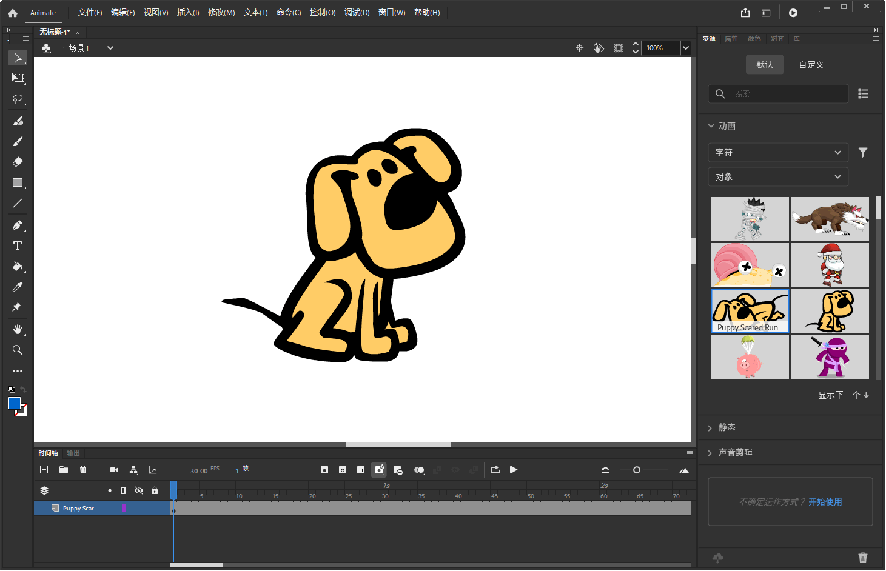
Task: Select the Eraser tool
Action: tap(17, 162)
